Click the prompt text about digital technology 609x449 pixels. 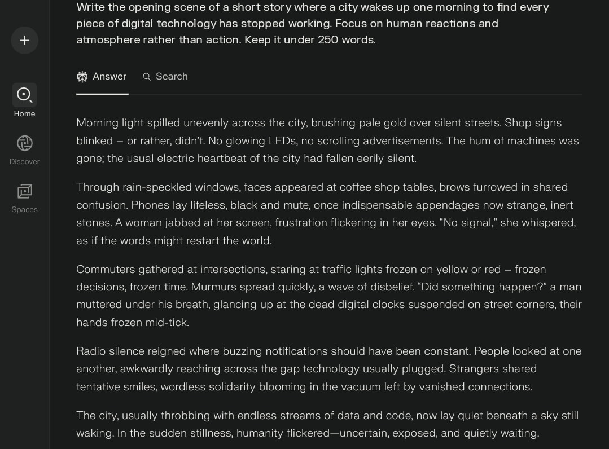[313, 23]
